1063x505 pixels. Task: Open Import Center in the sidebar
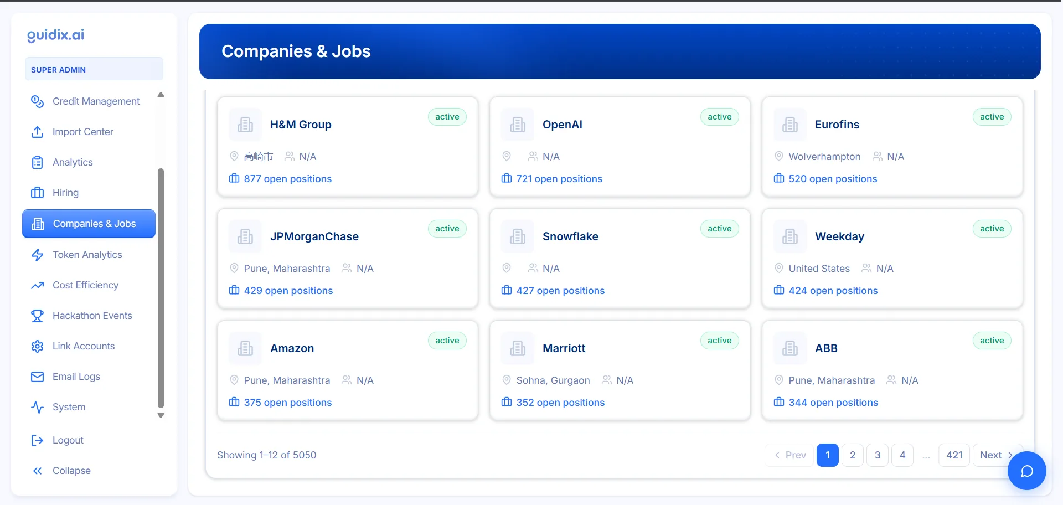[x=89, y=132]
